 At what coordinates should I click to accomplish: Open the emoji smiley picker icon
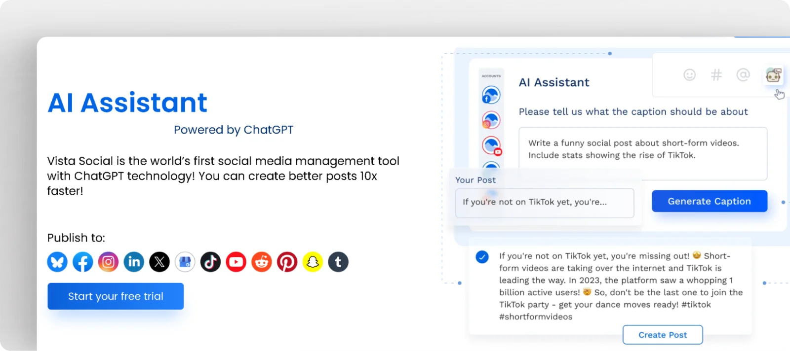(x=689, y=75)
